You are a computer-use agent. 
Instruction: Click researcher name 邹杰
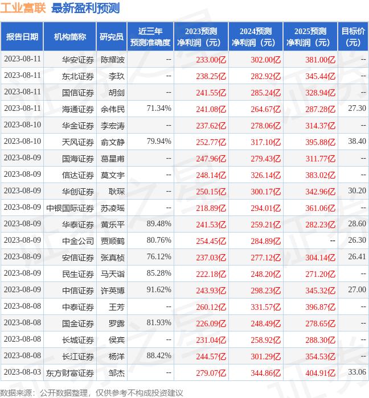(x=117, y=374)
